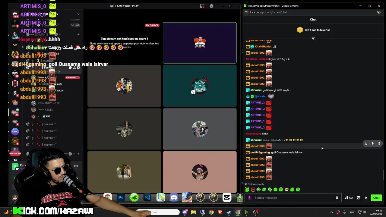Click the chat panel scrollbar

(383, 174)
